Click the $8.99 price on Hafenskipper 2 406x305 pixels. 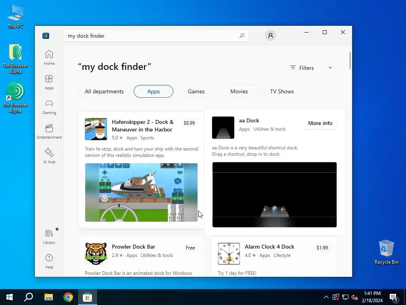pyautogui.click(x=189, y=123)
